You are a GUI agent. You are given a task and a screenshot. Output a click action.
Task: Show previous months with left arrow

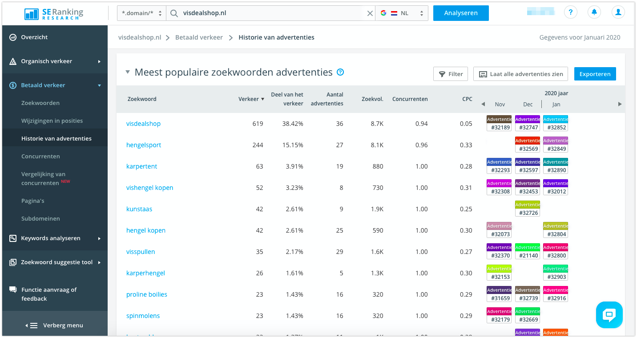coord(483,105)
